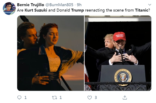The width and height of the screenshot is (156, 103).
Task: Like the tweet with the heart icon
Action: [89, 98]
